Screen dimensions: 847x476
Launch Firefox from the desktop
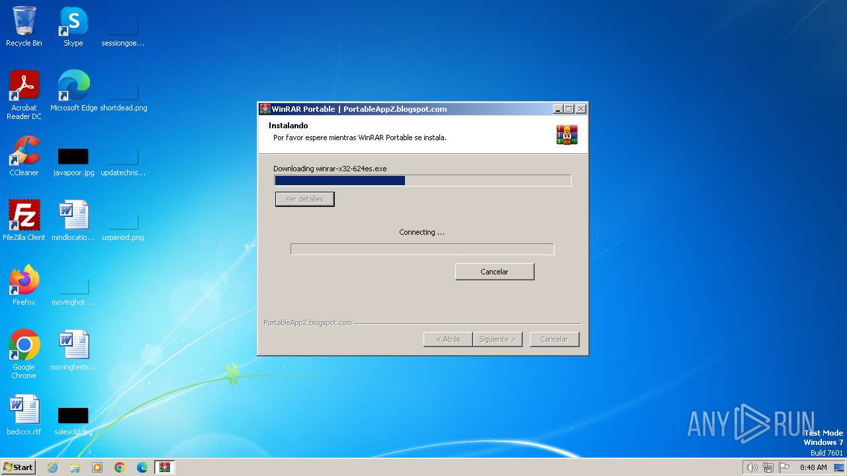tap(24, 286)
